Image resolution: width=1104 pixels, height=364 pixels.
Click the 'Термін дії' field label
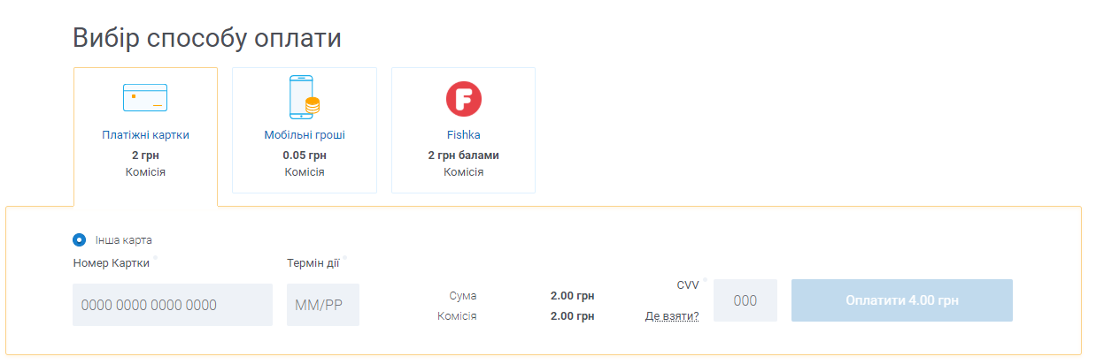(314, 262)
